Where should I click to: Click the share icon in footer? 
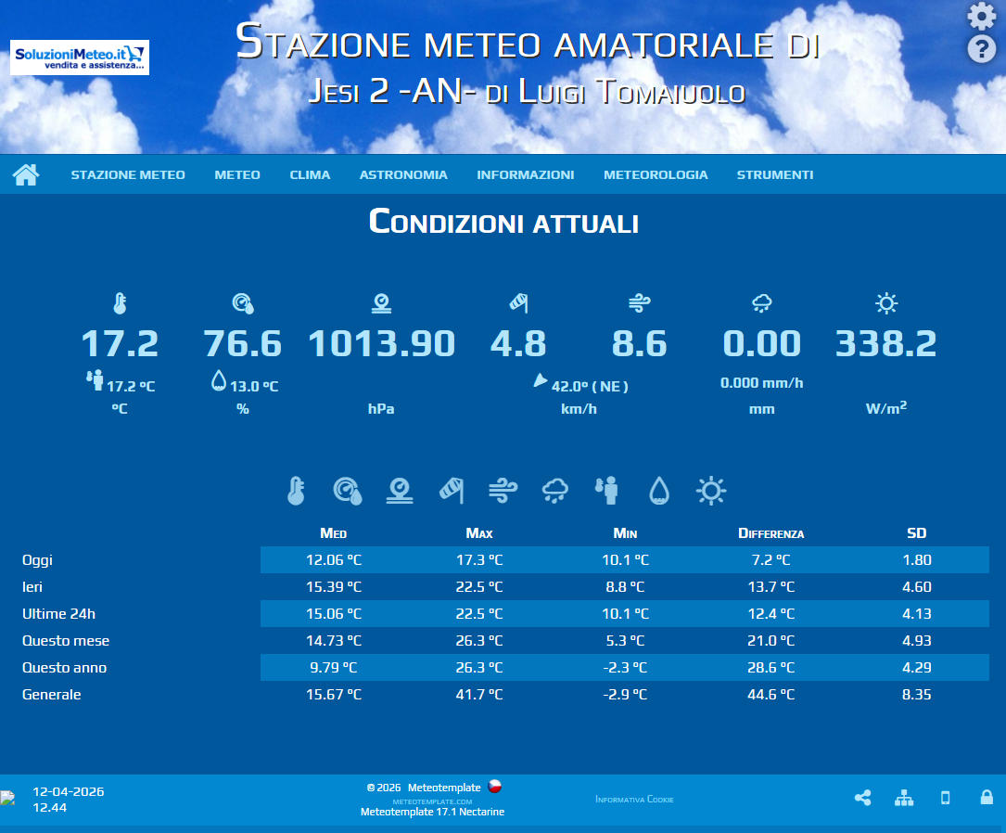point(862,798)
